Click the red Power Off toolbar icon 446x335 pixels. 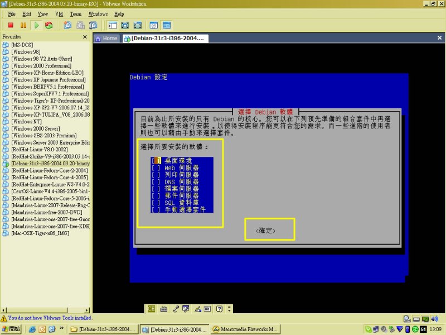click(x=11, y=25)
